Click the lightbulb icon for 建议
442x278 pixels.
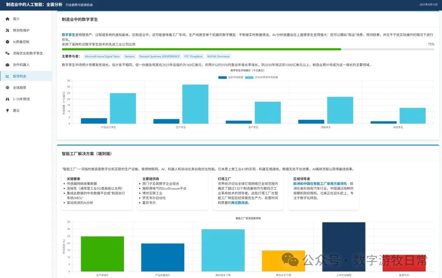[x=7, y=111]
